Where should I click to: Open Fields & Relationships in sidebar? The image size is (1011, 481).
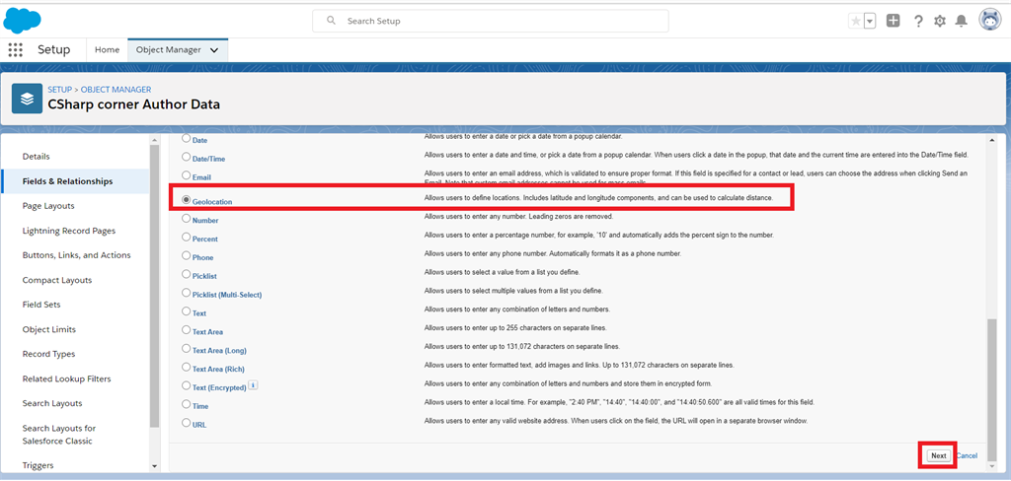(x=68, y=181)
